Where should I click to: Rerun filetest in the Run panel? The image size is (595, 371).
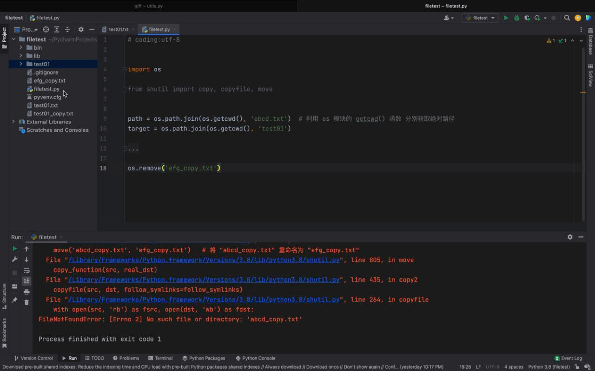coord(14,249)
